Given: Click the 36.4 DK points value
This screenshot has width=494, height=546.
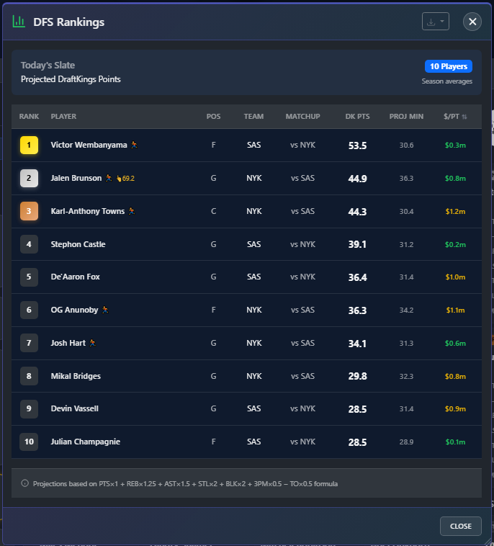Looking at the screenshot, I should pyautogui.click(x=357, y=277).
